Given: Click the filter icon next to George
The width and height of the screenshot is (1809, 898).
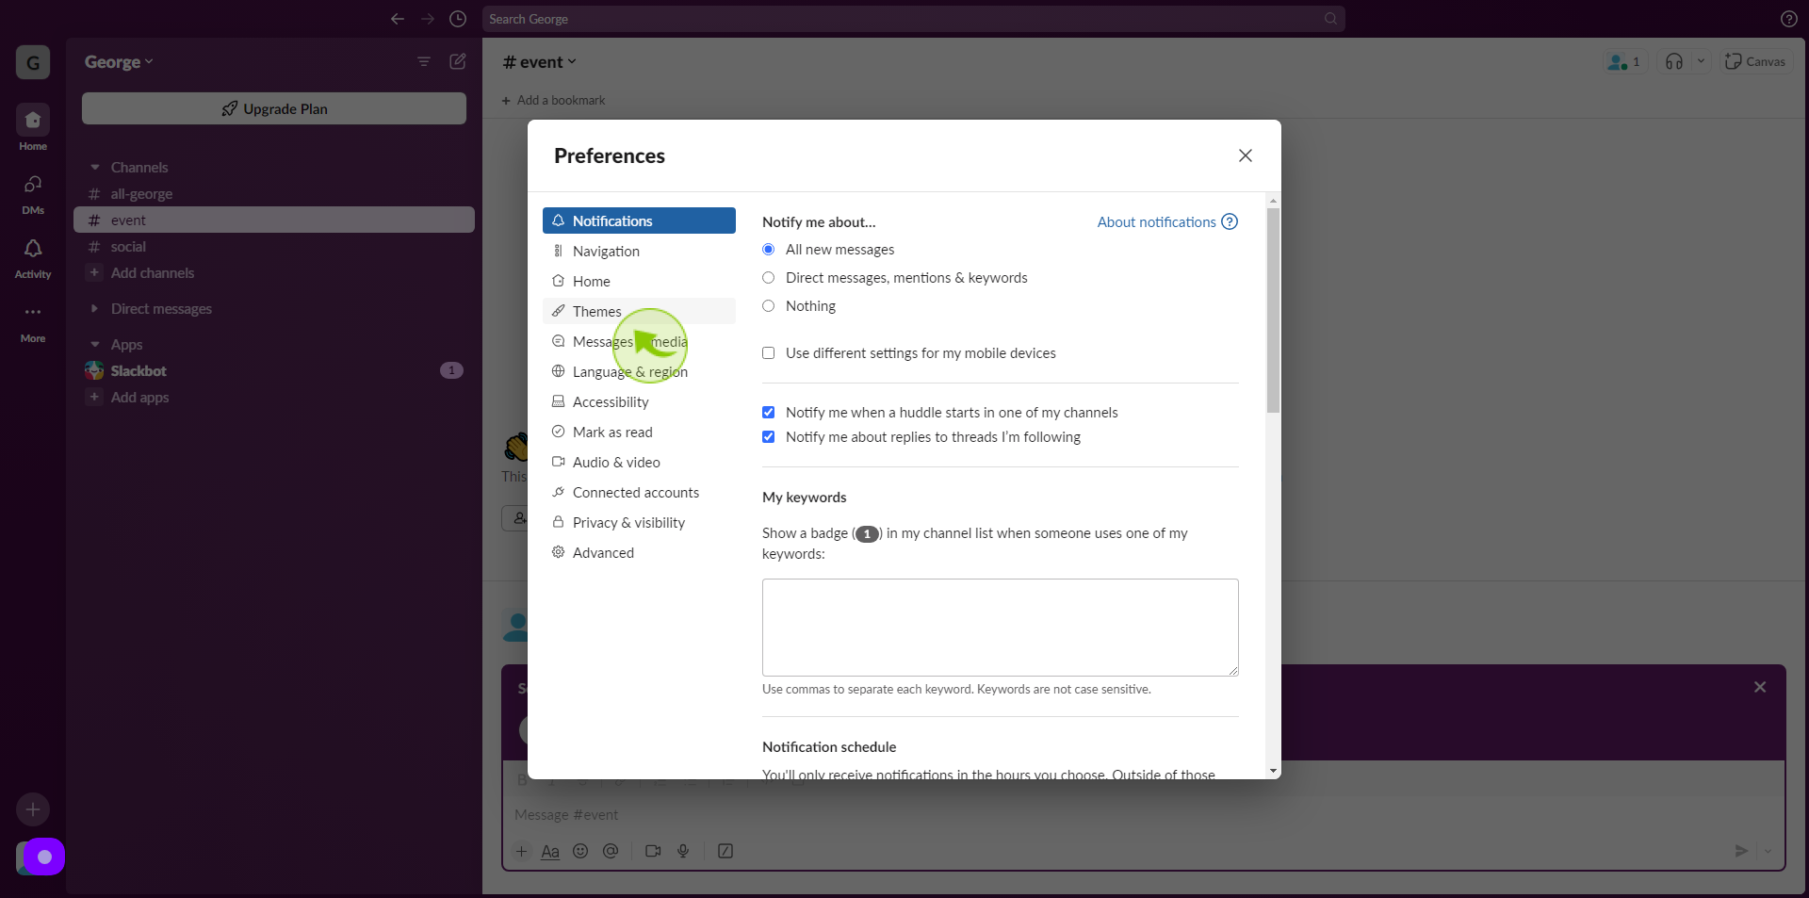Looking at the screenshot, I should [x=424, y=61].
